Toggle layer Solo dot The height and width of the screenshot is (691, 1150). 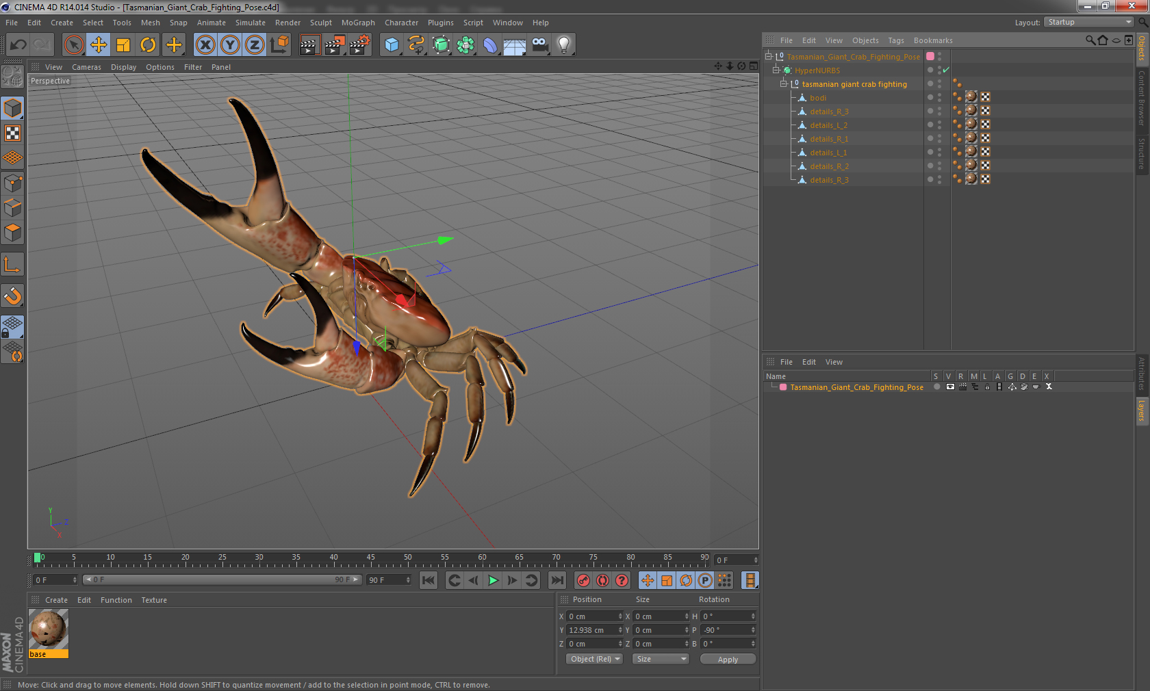(936, 387)
